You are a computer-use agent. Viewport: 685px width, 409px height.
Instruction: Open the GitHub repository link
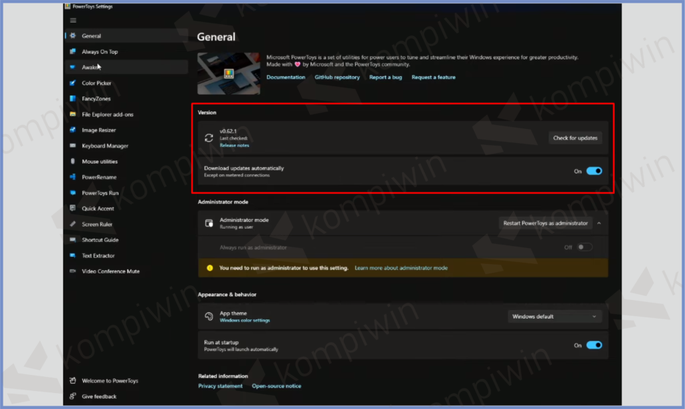pyautogui.click(x=337, y=78)
